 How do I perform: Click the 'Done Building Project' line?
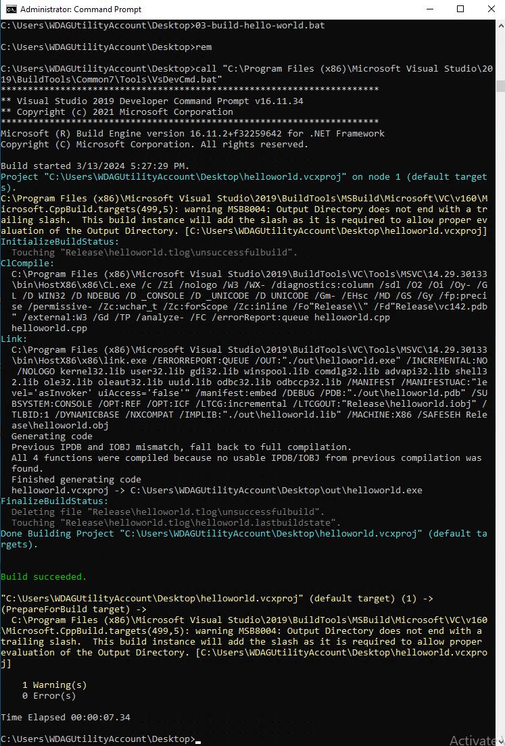[x=243, y=539]
